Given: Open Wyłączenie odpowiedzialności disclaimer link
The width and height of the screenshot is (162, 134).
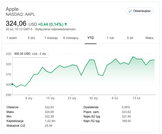Looking at the screenshot, I should pyautogui.click(x=55, y=29).
